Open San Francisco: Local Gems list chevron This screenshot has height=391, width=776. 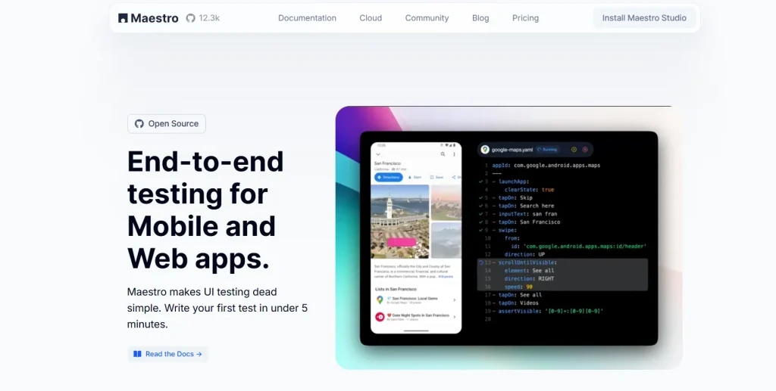455,300
